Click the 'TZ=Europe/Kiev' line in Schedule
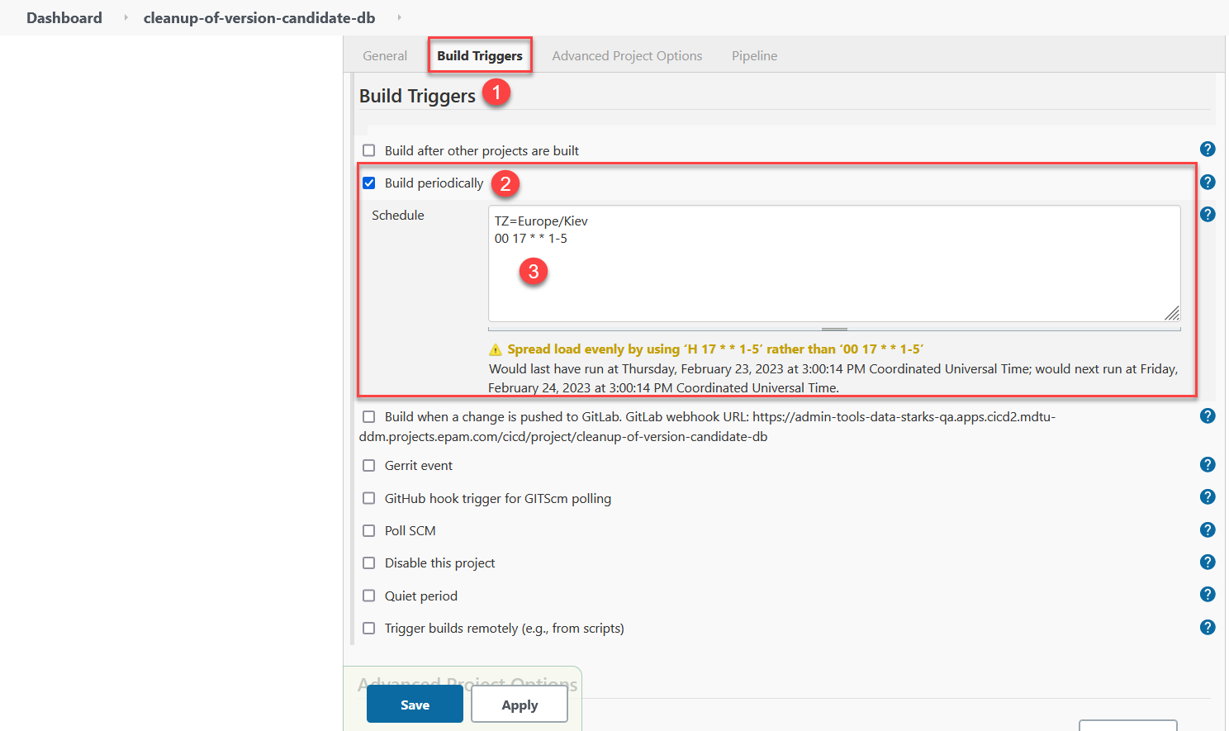 (541, 221)
